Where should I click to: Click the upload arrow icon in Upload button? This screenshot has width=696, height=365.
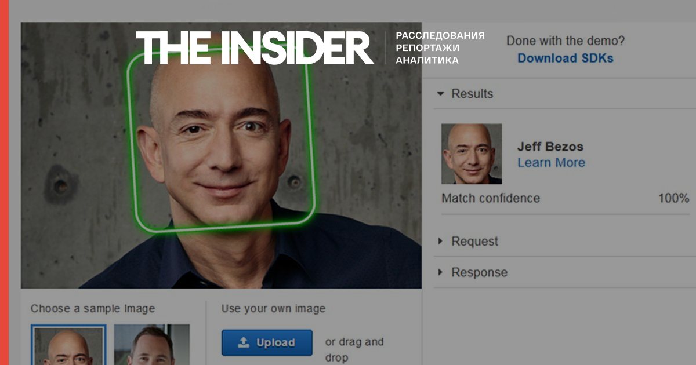pos(244,342)
